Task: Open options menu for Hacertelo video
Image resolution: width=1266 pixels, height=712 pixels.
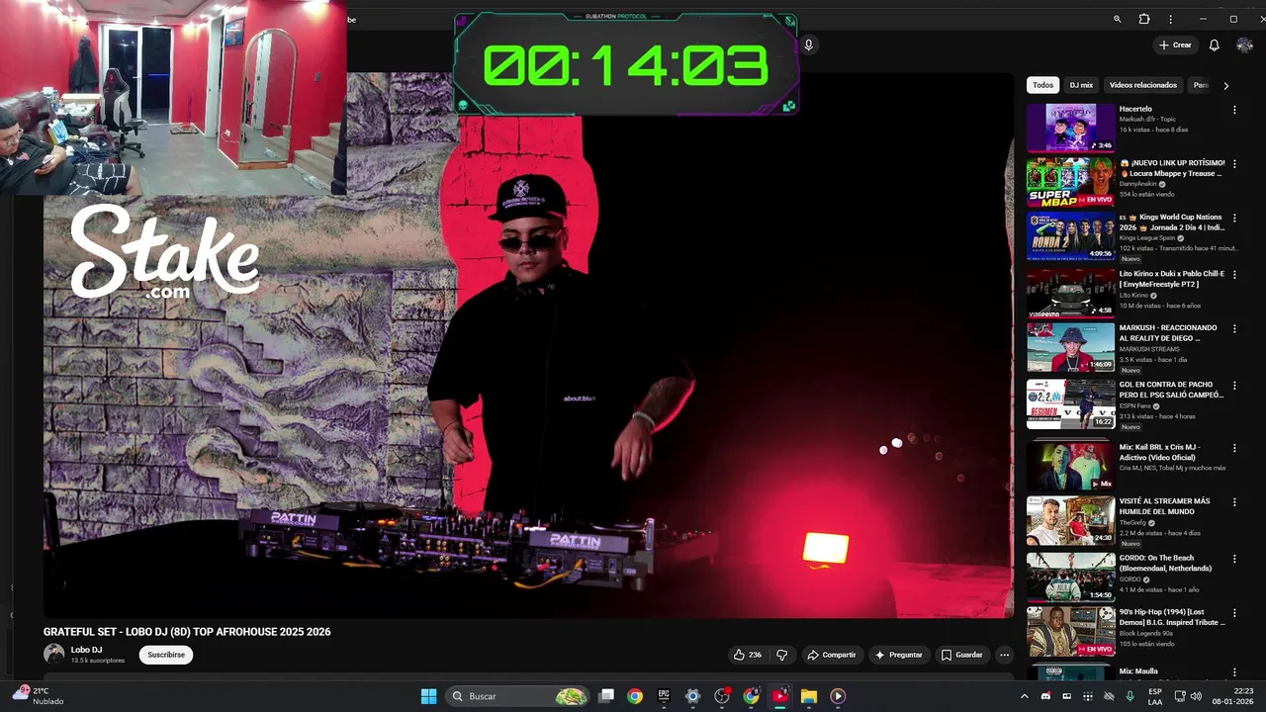Action: 1234,110
